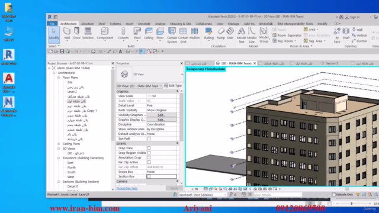The image size is (379, 213).
Task: Collapse the Floor Plans tree node
Action: pos(59,78)
